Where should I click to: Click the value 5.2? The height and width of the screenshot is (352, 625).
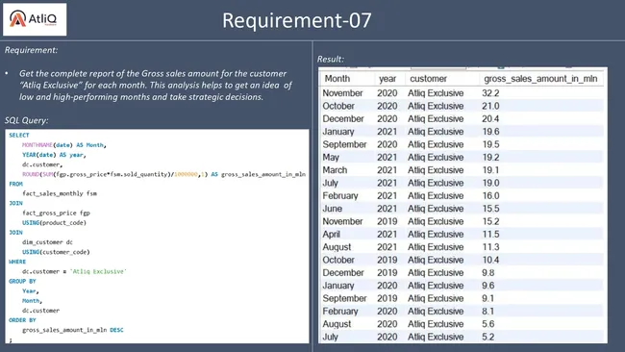[x=487, y=337]
